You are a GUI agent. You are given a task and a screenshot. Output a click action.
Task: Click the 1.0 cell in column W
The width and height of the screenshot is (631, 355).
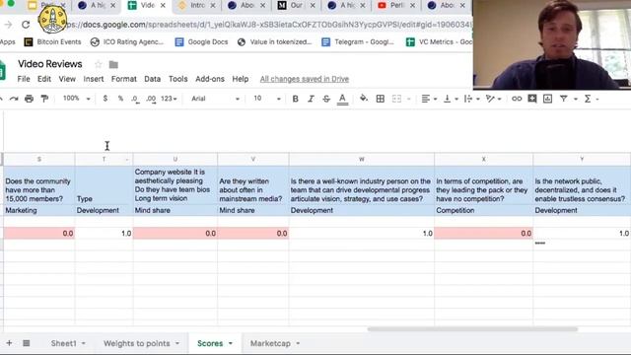click(x=362, y=233)
